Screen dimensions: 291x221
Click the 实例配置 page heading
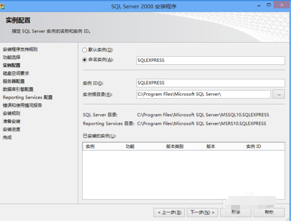click(18, 20)
